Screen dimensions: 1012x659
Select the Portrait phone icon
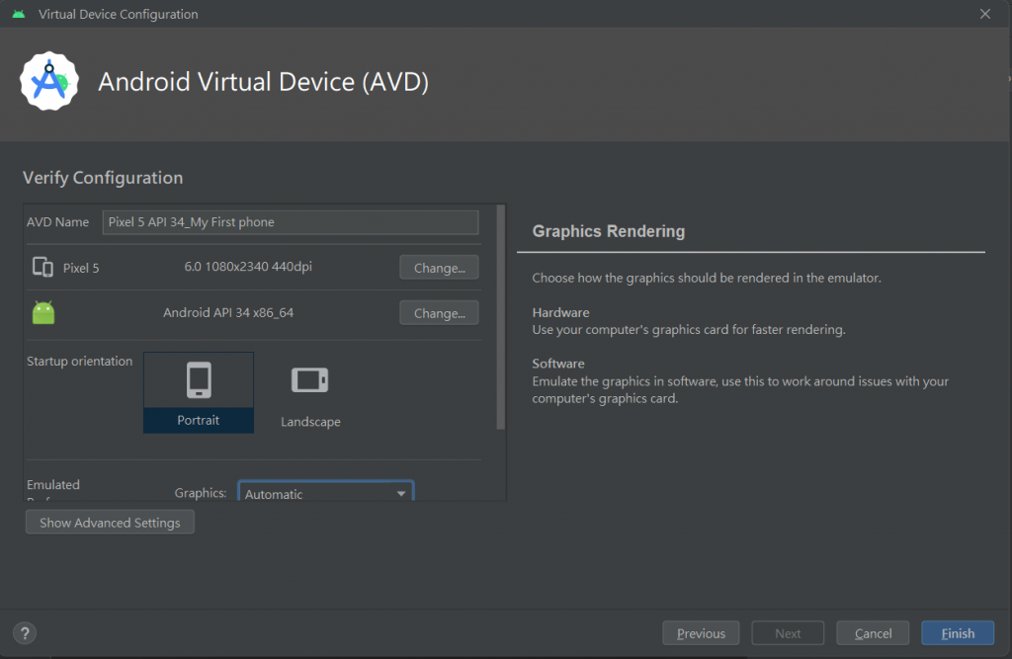point(199,380)
